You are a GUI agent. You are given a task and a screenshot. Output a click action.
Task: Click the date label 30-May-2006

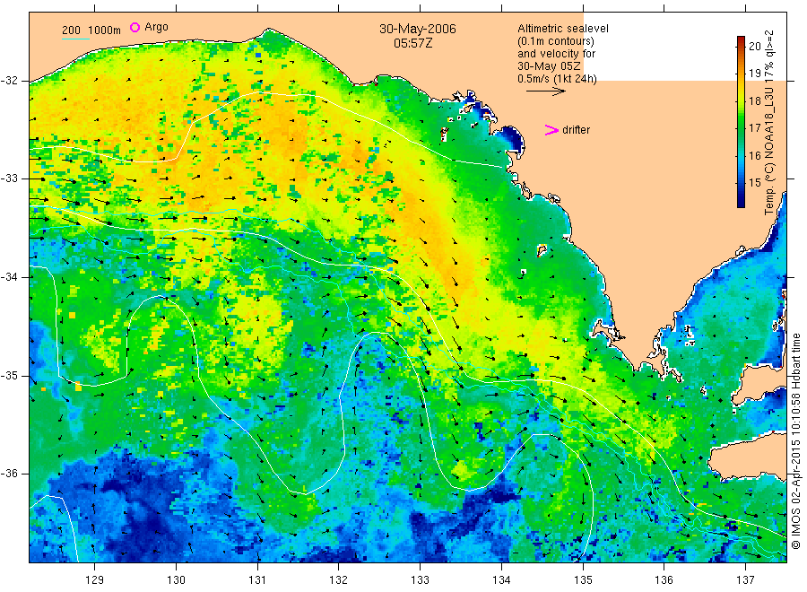click(x=417, y=29)
